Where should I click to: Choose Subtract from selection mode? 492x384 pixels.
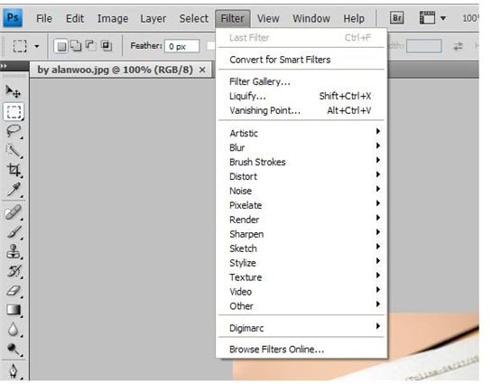click(90, 45)
